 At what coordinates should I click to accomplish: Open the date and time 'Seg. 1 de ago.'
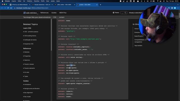coord(172,1)
